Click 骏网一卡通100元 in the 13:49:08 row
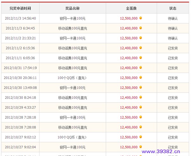 click(73, 88)
